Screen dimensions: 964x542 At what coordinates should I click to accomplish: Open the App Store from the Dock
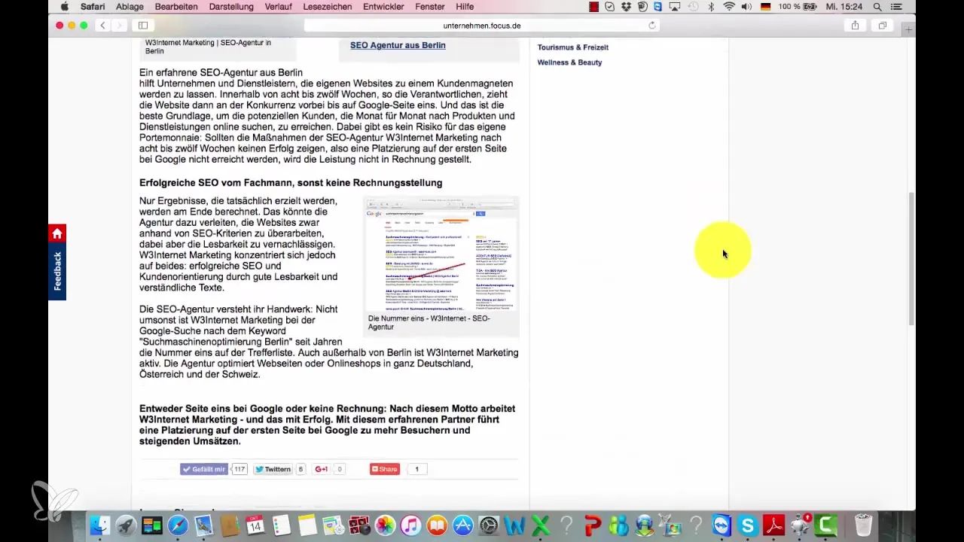[462, 525]
